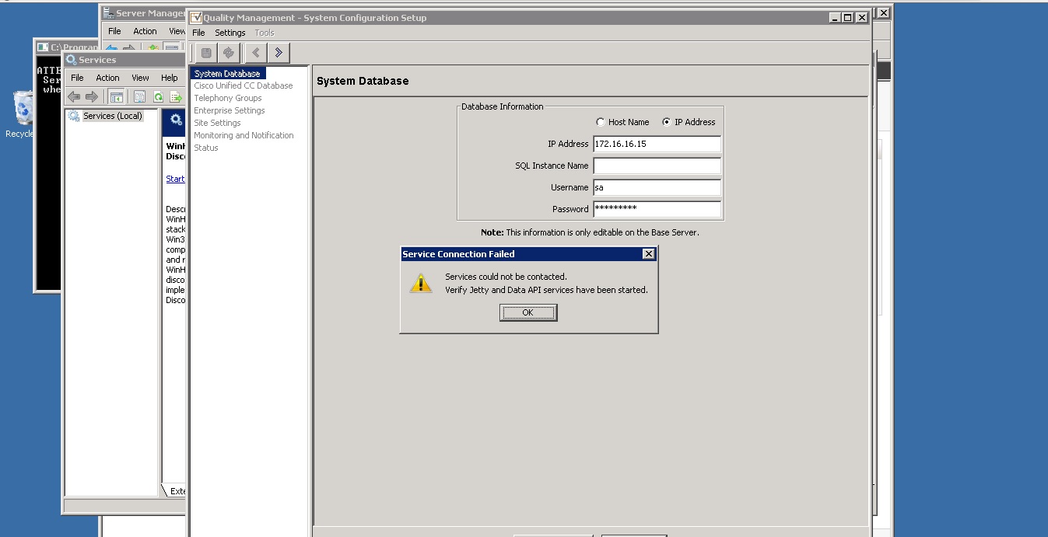The image size is (1048, 537).
Task: Open File menu in Quality Management
Action: (198, 33)
